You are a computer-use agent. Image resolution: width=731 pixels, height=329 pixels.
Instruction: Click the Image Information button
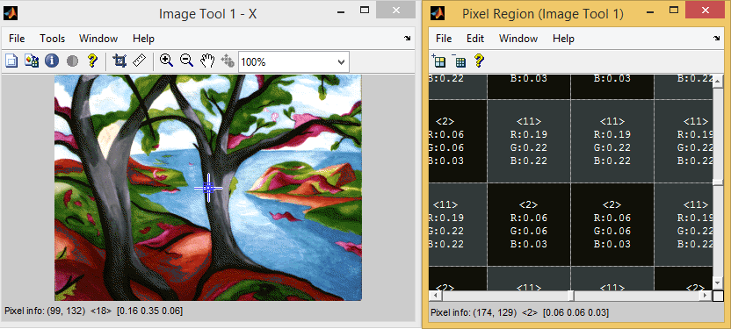pos(51,61)
